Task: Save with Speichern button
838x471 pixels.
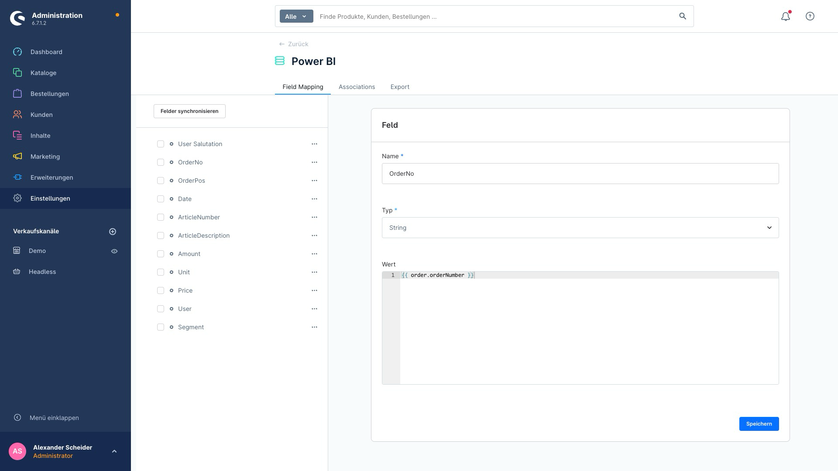Action: tap(759, 424)
